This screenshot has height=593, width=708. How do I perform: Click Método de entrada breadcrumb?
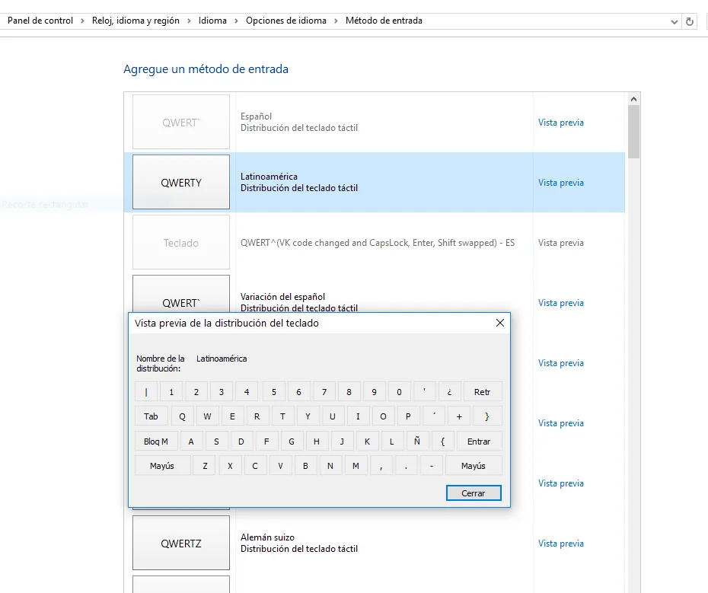(384, 21)
